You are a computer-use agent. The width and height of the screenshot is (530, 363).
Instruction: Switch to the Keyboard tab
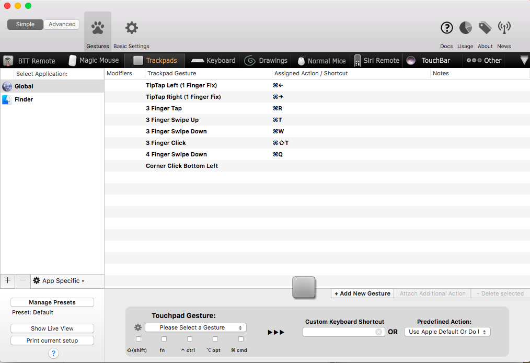point(213,61)
